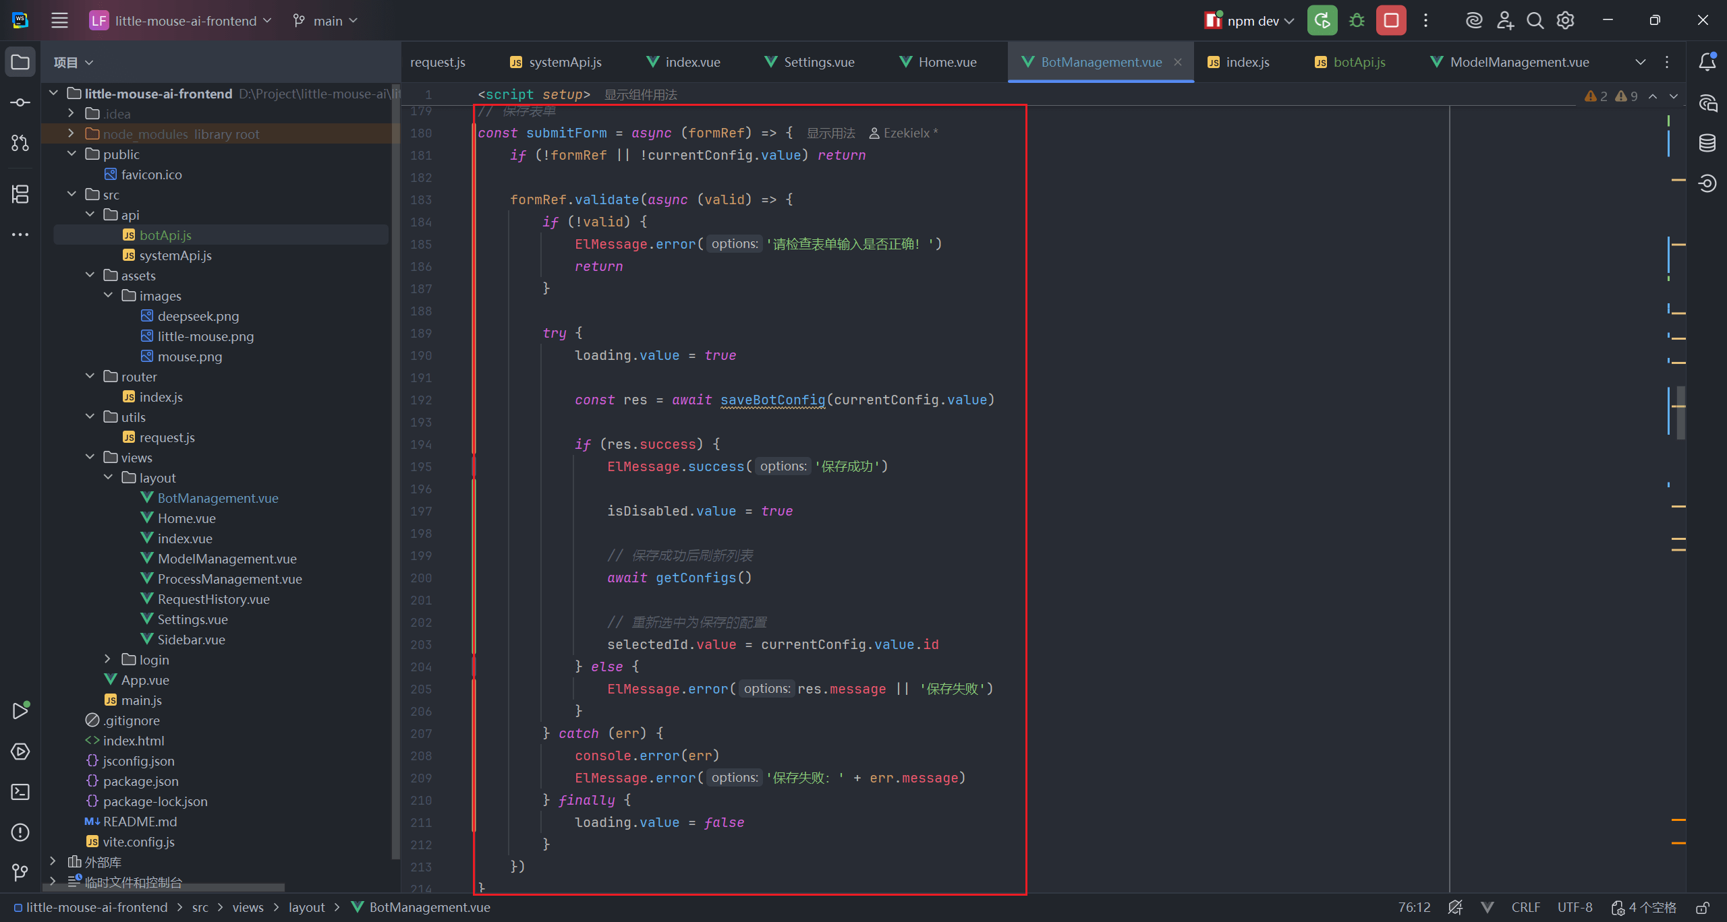This screenshot has height=922, width=1727.
Task: Open the npm dev run configuration dropdown
Action: (x=1252, y=21)
